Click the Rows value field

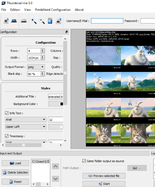[x=34, y=51]
